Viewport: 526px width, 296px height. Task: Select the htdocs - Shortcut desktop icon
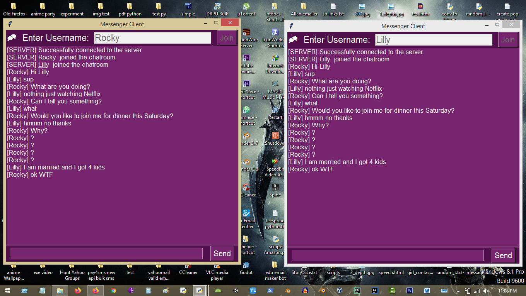click(275, 12)
